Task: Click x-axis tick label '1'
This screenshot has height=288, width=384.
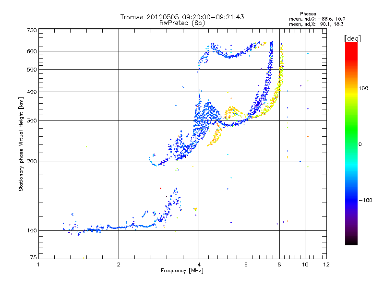Action: (x=38, y=264)
